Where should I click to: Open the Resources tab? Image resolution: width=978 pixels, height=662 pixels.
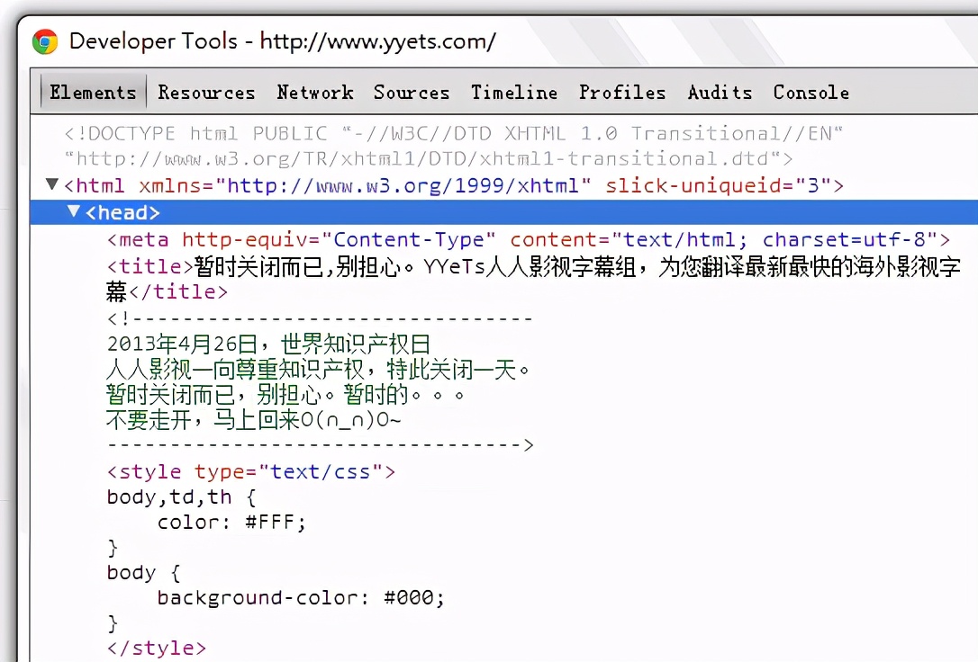pyautogui.click(x=206, y=93)
